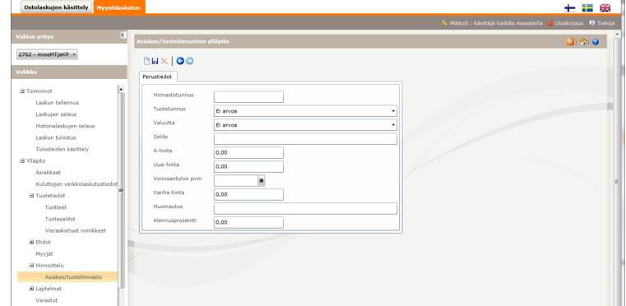Open Tulosteiden käsittely in the menu
Screen dimensions: 626x306
(63, 149)
